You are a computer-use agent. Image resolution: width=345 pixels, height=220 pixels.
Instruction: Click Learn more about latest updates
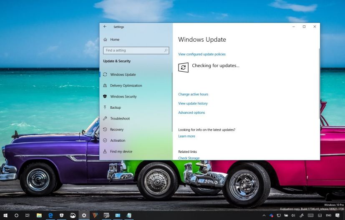pyautogui.click(x=186, y=136)
